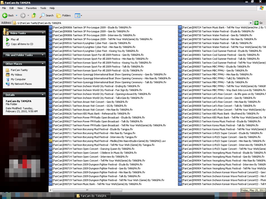Select Open Concert Dancing Queen file icon

click(50, 149)
